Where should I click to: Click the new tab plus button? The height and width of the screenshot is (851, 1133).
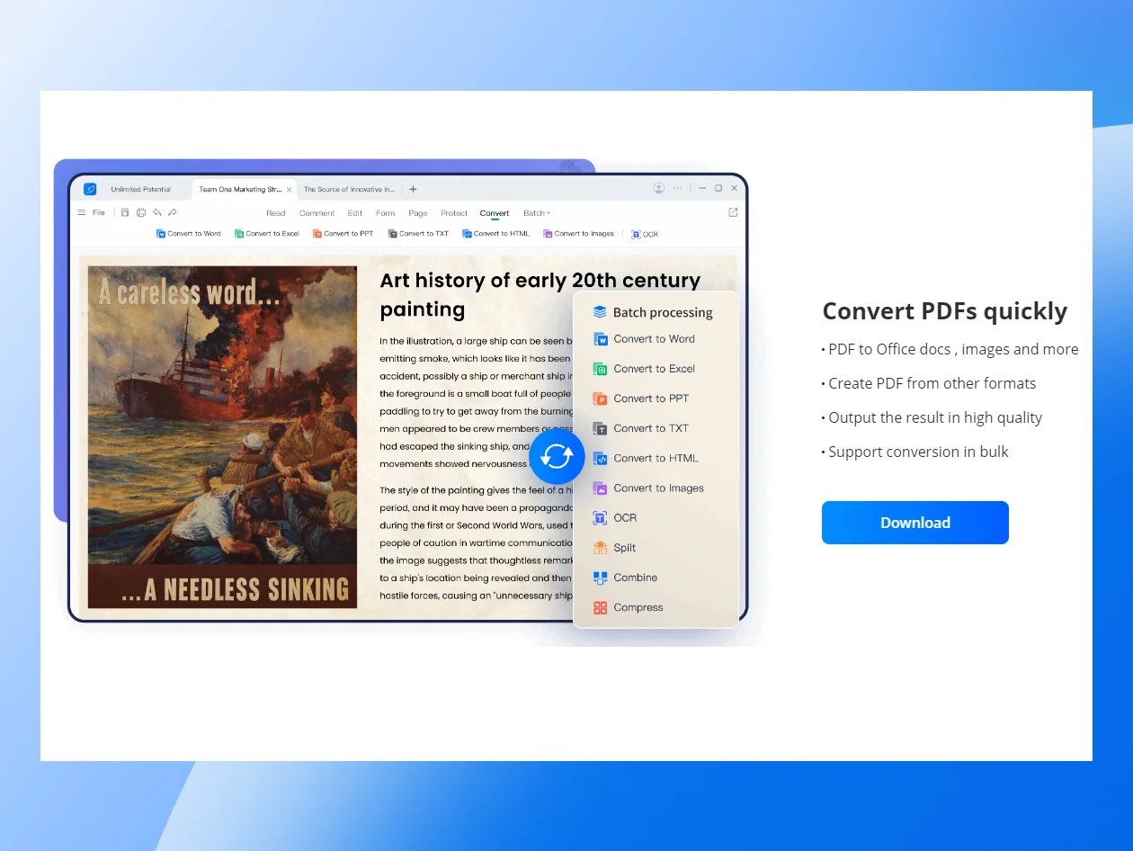[x=413, y=189]
